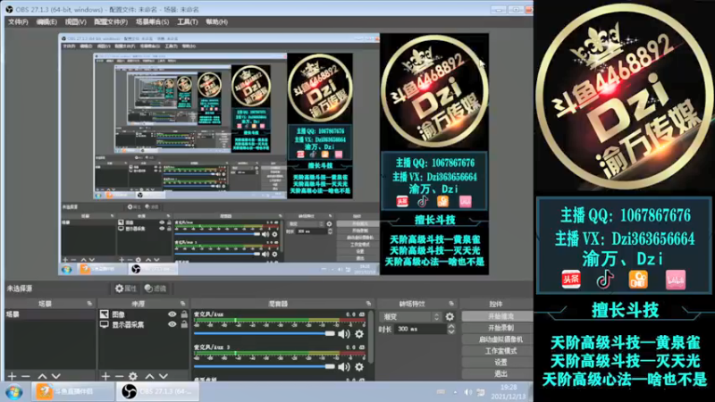Select the 显示器采集 source row
This screenshot has height=402, width=715.
pyautogui.click(x=143, y=324)
